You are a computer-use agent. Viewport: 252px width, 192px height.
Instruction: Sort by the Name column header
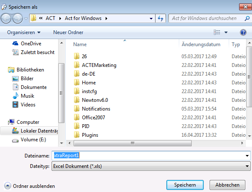tap(80, 44)
